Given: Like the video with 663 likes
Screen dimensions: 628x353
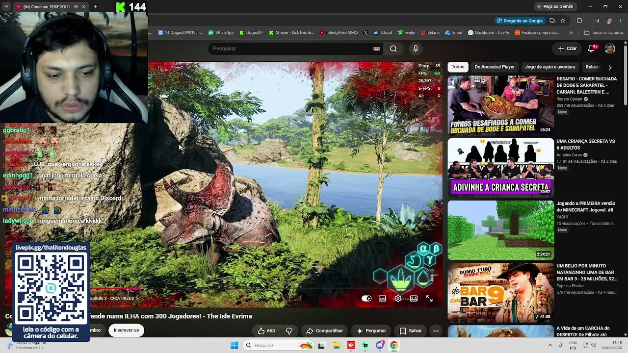Looking at the screenshot, I should click(x=265, y=331).
